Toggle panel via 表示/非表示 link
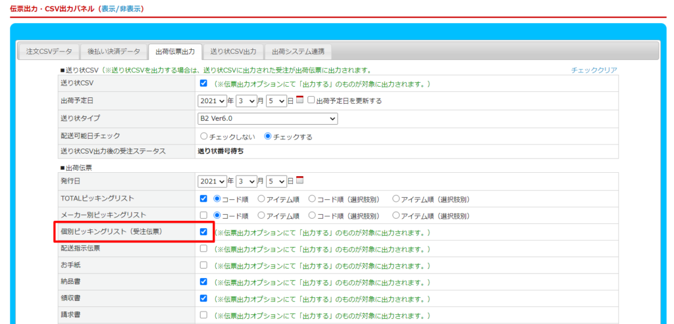 (x=122, y=9)
